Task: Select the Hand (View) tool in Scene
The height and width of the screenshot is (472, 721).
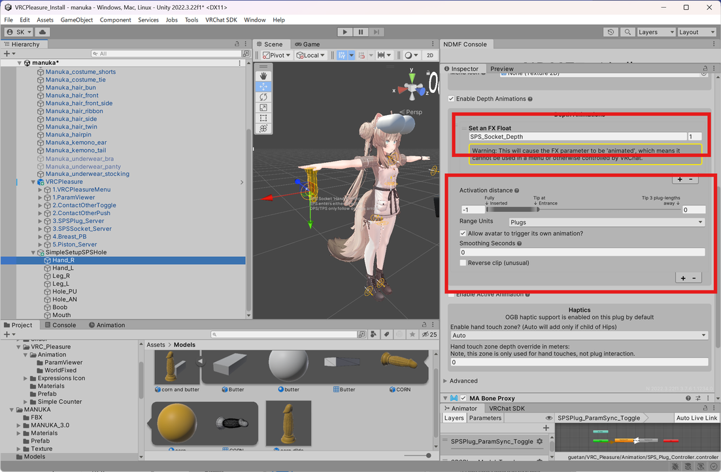Action: (263, 76)
